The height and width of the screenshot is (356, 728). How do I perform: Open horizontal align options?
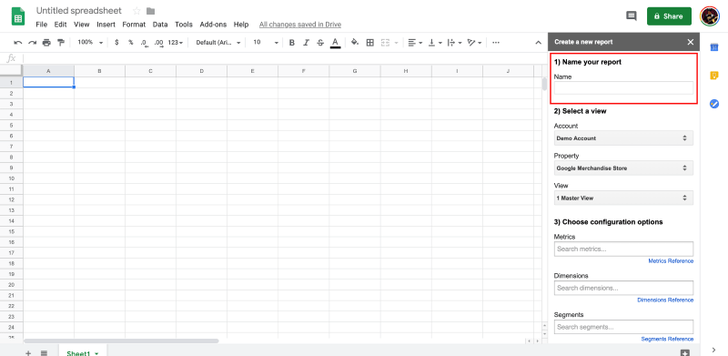pos(415,42)
